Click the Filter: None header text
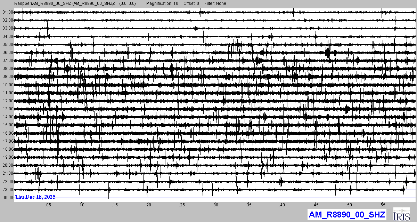Viewport: 417px width, 222px height. coord(215,3)
